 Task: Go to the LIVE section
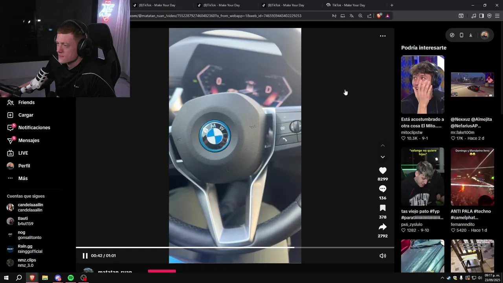point(17,153)
